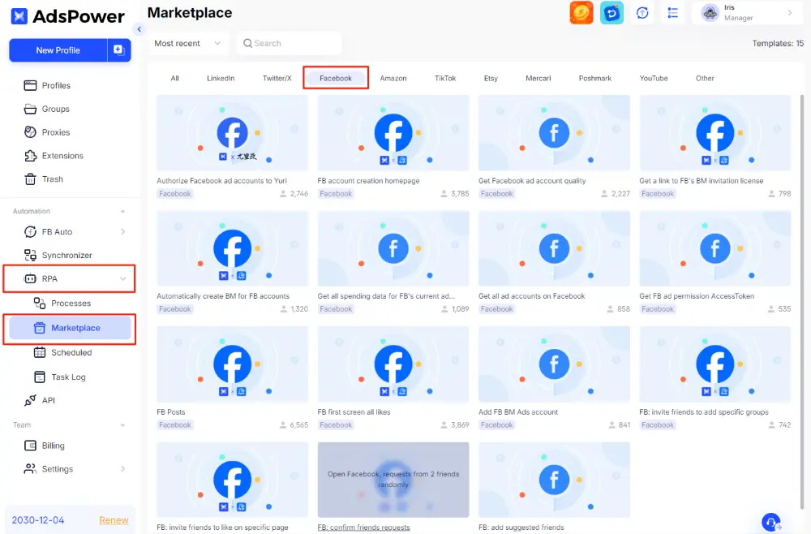The width and height of the screenshot is (811, 534).
Task: Click the circular upload/update icon in the header
Action: point(642,13)
